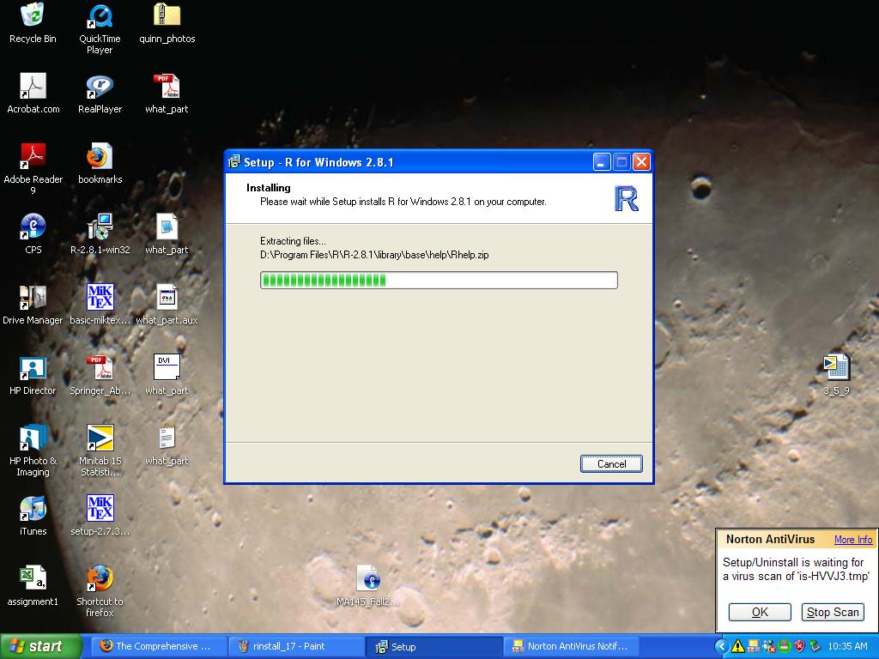Open Norton AntiVirus shield in system tray
The width and height of the screenshot is (879, 659).
pos(799,646)
